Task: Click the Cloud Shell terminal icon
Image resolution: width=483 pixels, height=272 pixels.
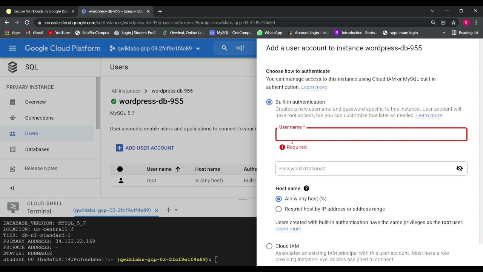Action: click(13, 207)
